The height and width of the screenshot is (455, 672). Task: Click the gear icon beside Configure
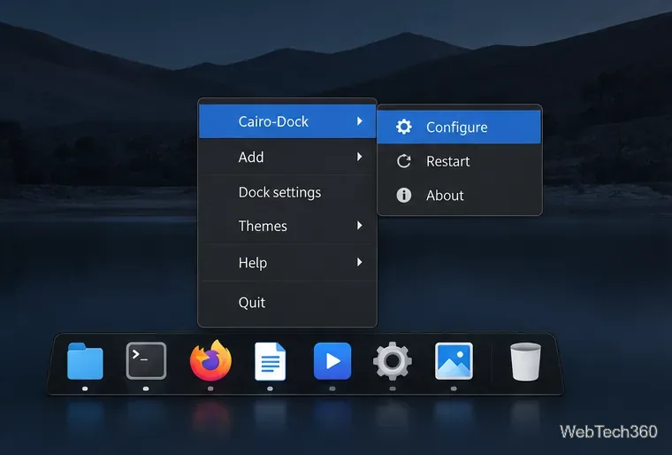tap(404, 127)
